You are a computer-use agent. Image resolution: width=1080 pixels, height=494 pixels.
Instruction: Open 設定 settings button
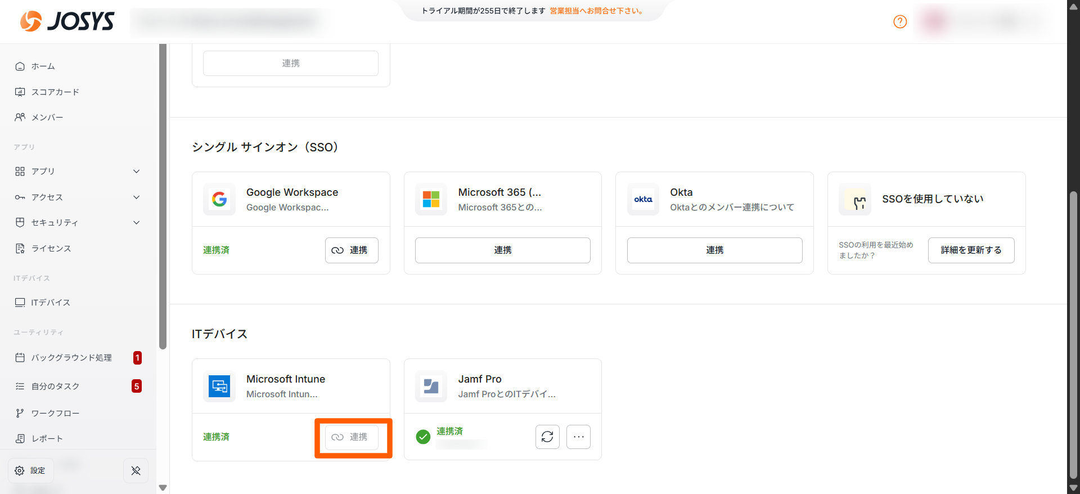(x=31, y=470)
